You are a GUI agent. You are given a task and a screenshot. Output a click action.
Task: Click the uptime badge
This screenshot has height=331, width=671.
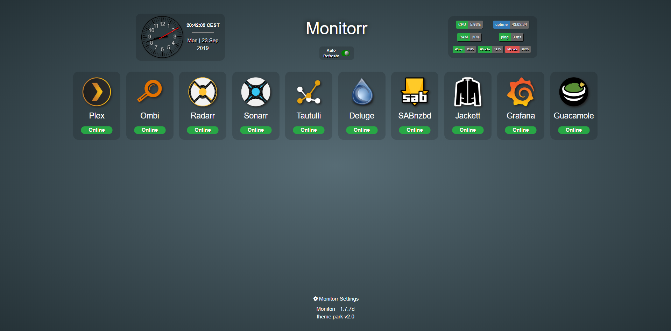point(511,25)
